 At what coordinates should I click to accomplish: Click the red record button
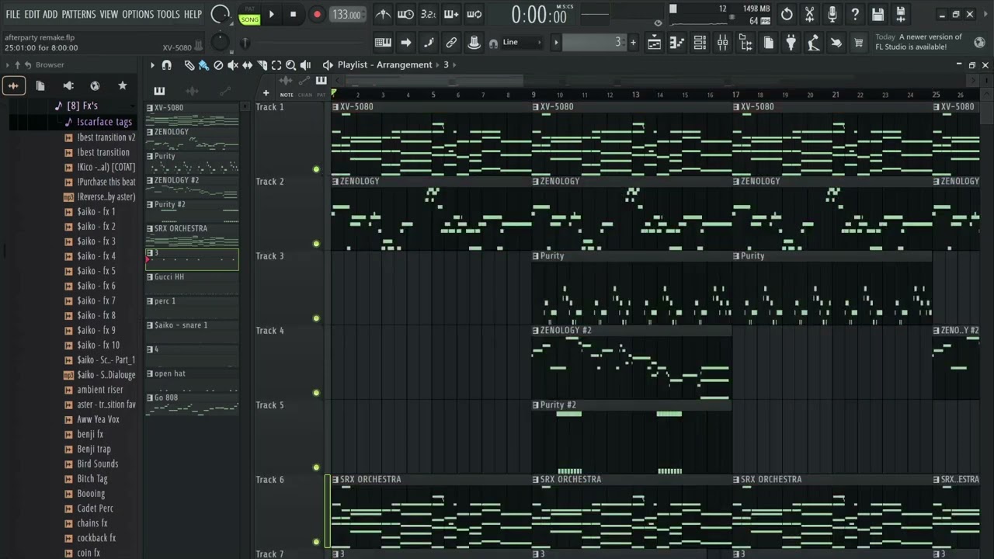click(316, 14)
